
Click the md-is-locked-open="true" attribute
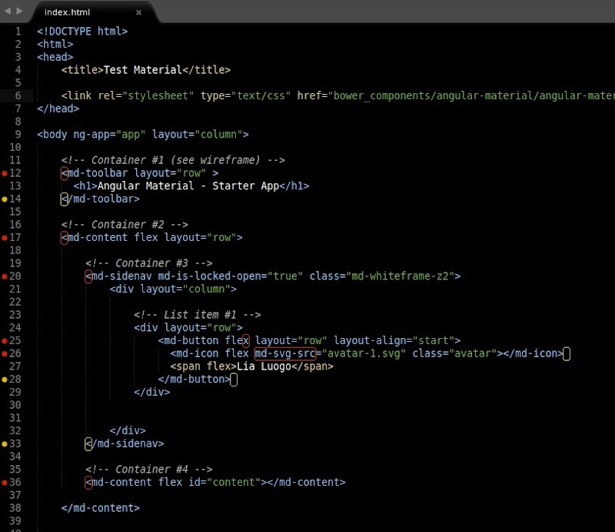pos(230,276)
